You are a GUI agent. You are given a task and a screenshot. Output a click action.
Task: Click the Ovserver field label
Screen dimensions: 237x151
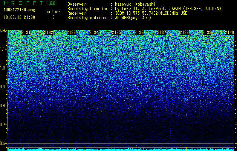coord(76,4)
